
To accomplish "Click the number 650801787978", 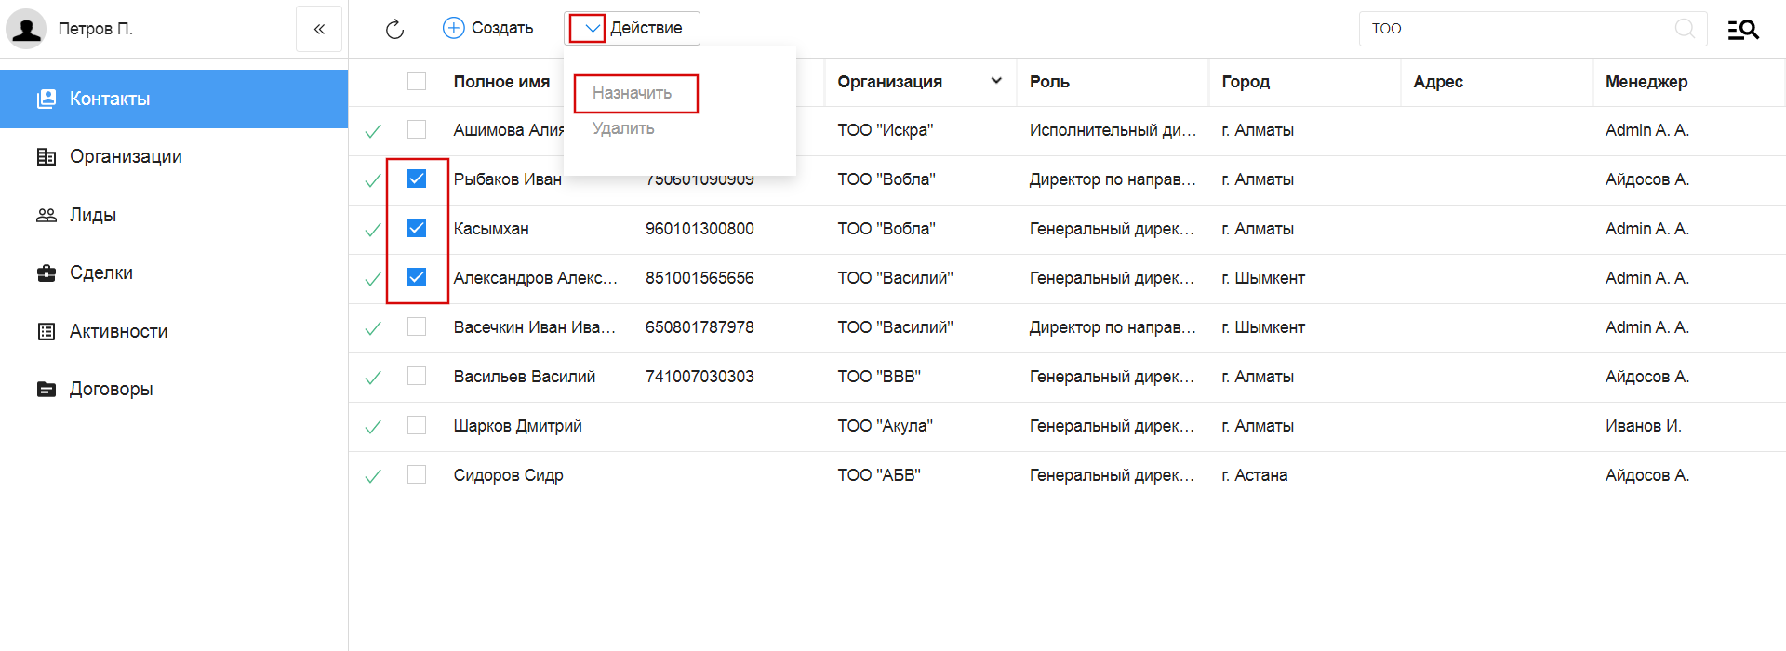I will coord(700,327).
